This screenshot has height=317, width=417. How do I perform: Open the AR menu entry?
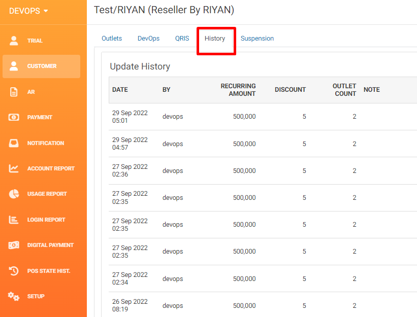[x=31, y=92]
